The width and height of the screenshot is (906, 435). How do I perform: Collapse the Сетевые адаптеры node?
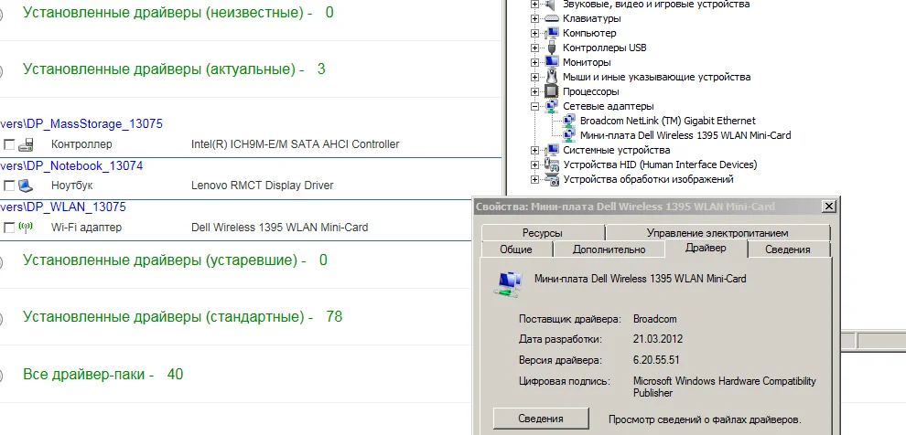point(534,106)
